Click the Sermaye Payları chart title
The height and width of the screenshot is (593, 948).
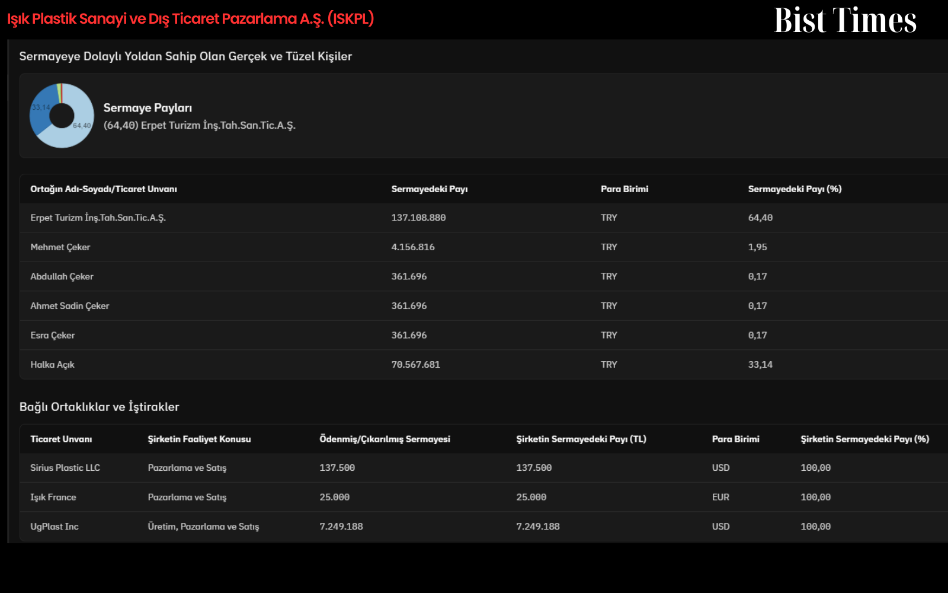click(x=148, y=108)
